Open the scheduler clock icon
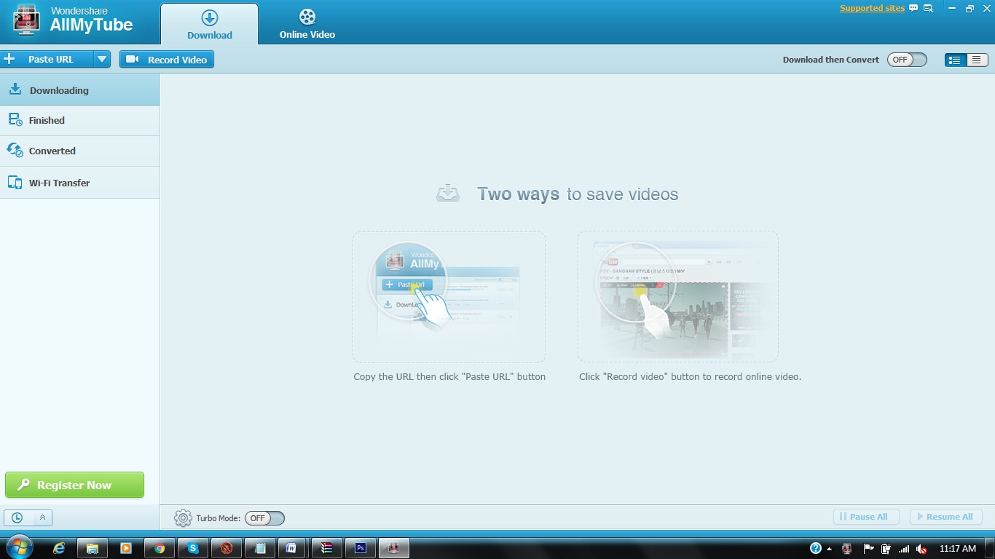The height and width of the screenshot is (559, 995). [17, 518]
